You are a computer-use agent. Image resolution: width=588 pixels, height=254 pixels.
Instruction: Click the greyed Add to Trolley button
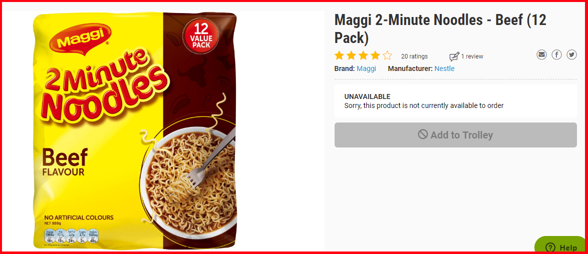456,135
